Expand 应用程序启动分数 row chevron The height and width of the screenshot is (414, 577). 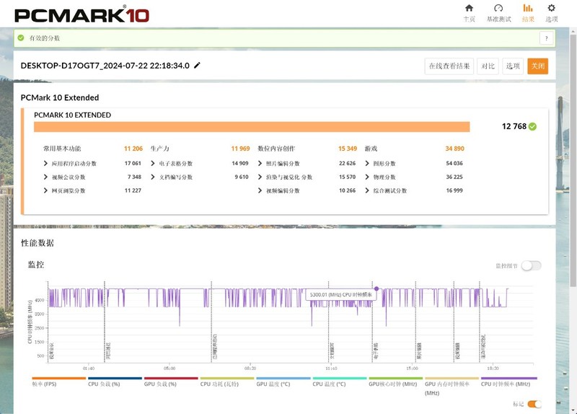[45, 163]
